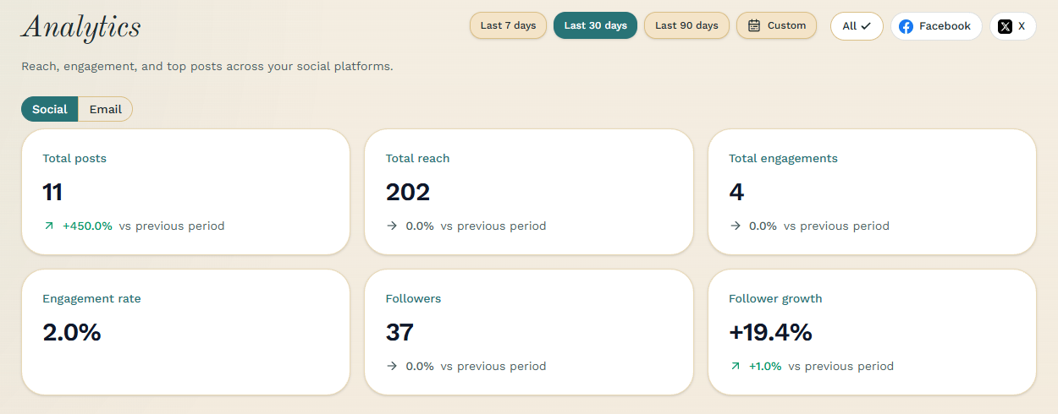Click the Engagement rate label
The width and height of the screenshot is (1058, 414).
click(x=91, y=298)
